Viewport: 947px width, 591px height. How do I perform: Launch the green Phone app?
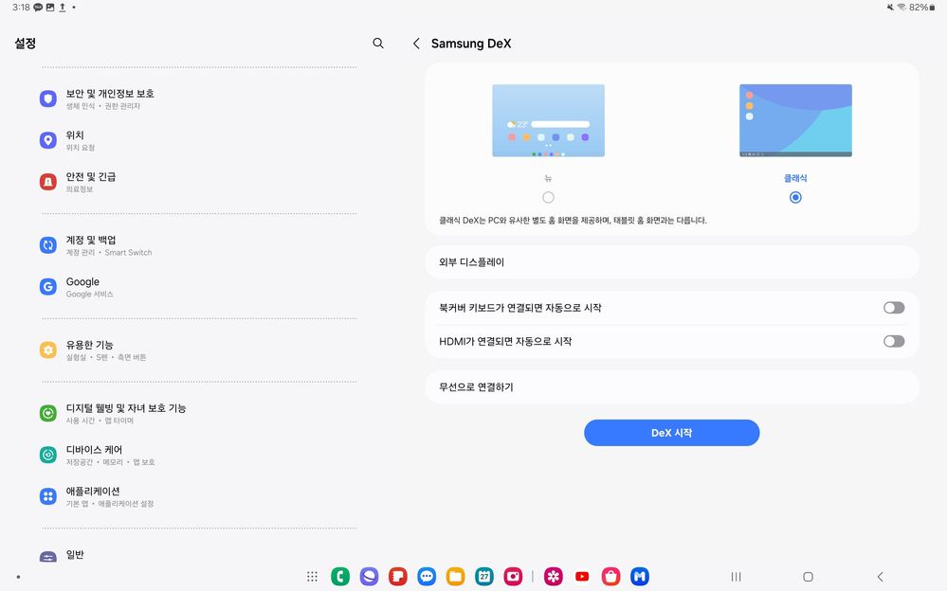pyautogui.click(x=340, y=577)
